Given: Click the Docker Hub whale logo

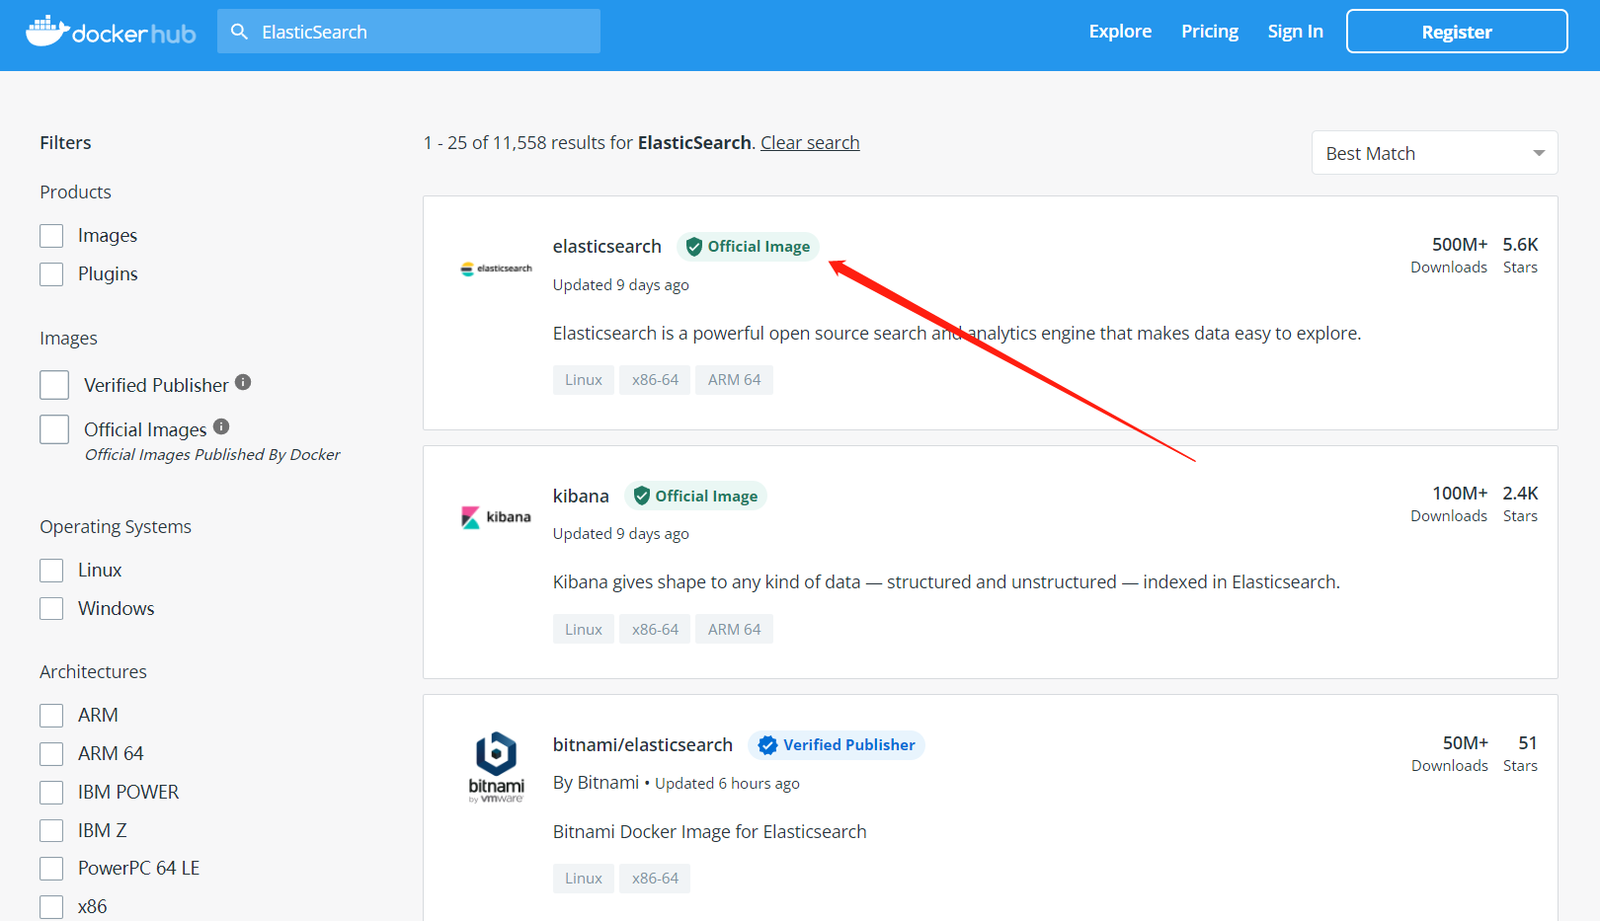Looking at the screenshot, I should [x=111, y=32].
